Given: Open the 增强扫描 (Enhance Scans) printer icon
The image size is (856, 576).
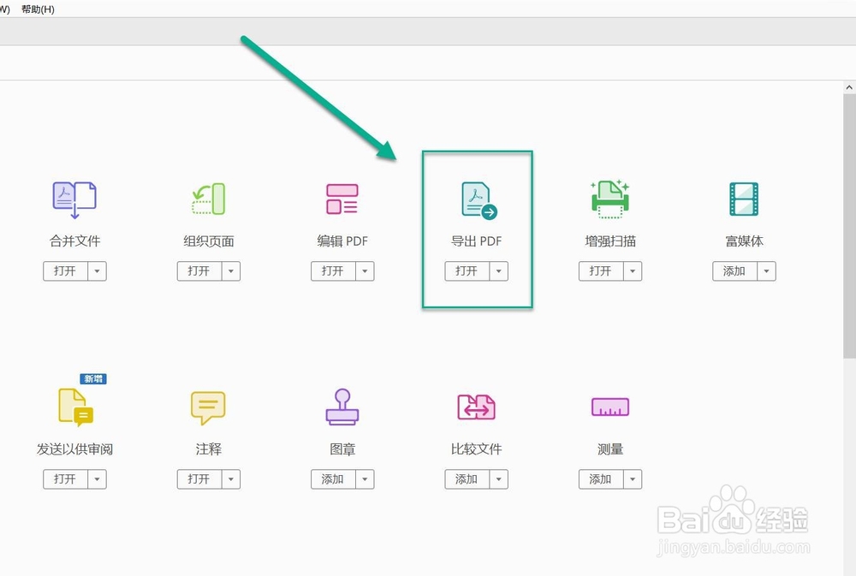Looking at the screenshot, I should pos(609,199).
